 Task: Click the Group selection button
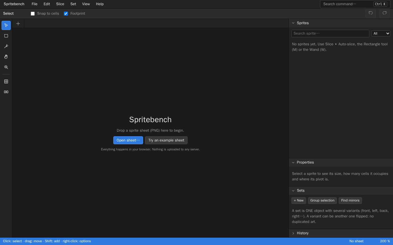322,201
